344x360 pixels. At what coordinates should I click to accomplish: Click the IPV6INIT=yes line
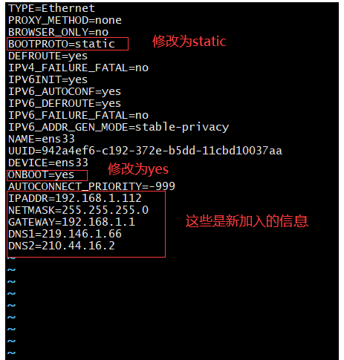tap(48, 80)
